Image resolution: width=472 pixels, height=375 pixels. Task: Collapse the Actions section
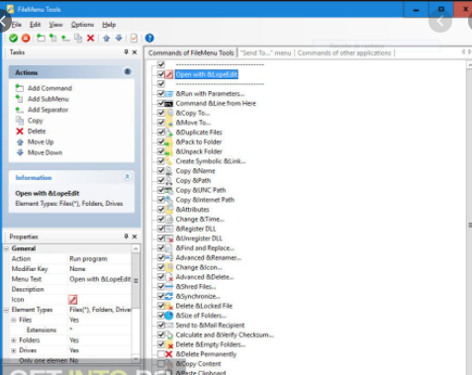pyautogui.click(x=128, y=71)
